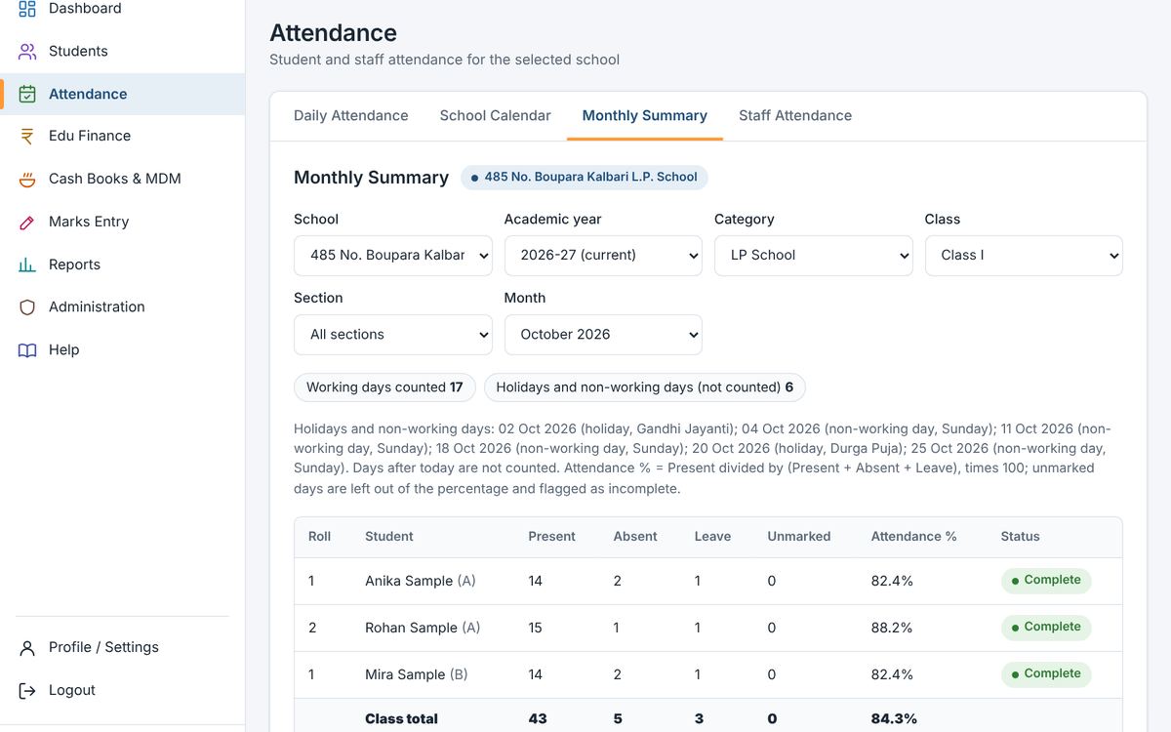Click the Attendance % column header
1171x732 pixels.
913,537
